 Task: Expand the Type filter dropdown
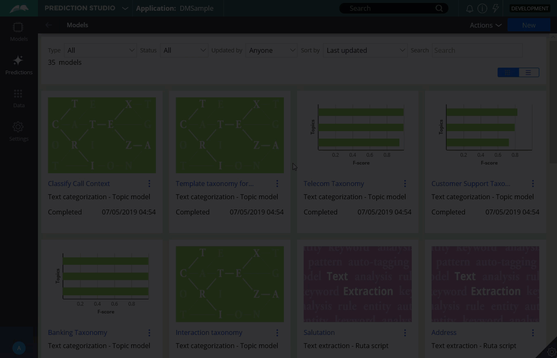coord(100,50)
